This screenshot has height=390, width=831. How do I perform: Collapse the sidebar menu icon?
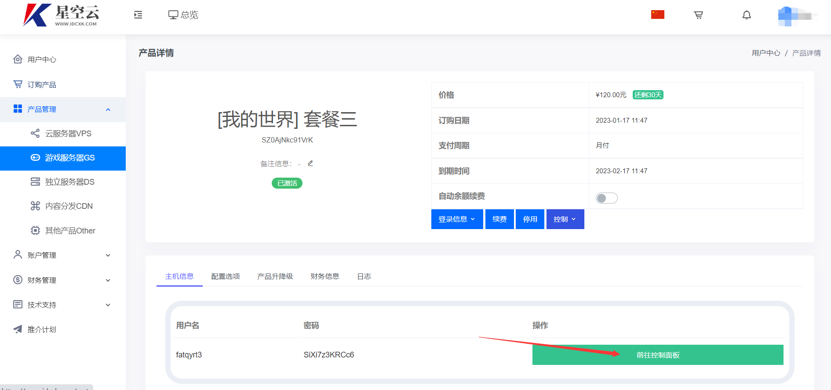pyautogui.click(x=138, y=15)
